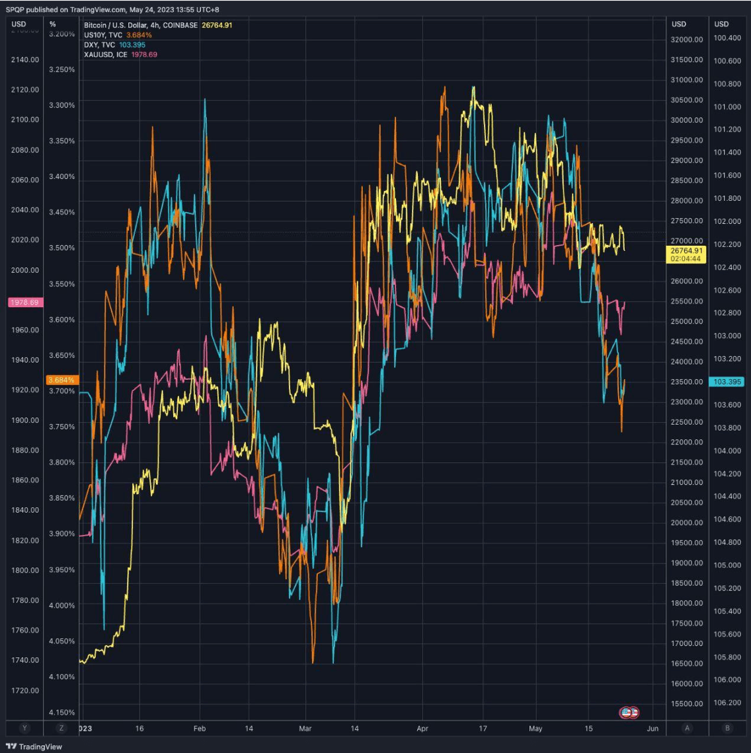Click the Y scale button

(24, 728)
